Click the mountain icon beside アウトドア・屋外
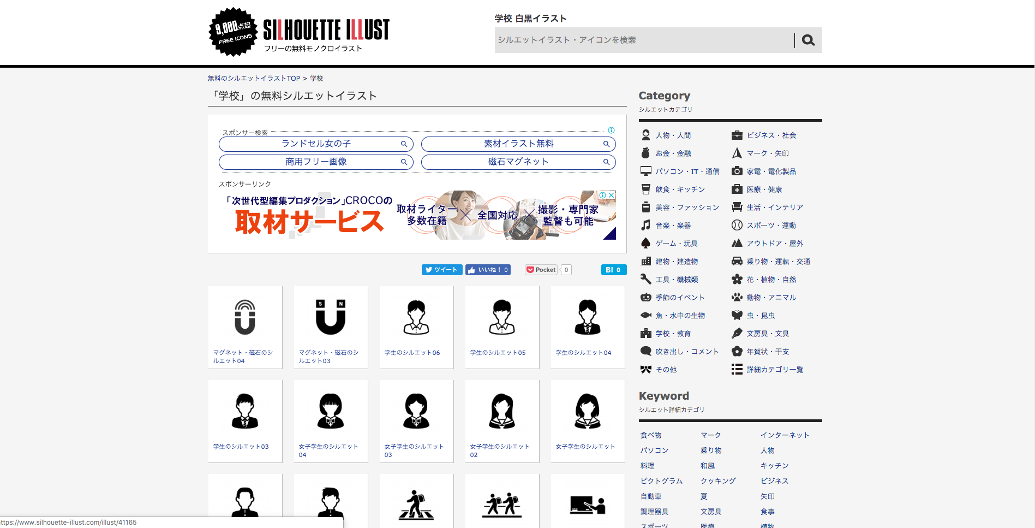Viewport: 1035px width, 528px height. (737, 243)
